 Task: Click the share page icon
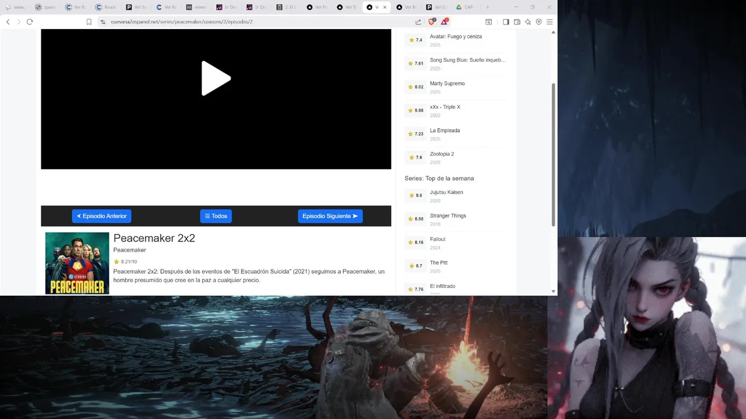pyautogui.click(x=418, y=22)
